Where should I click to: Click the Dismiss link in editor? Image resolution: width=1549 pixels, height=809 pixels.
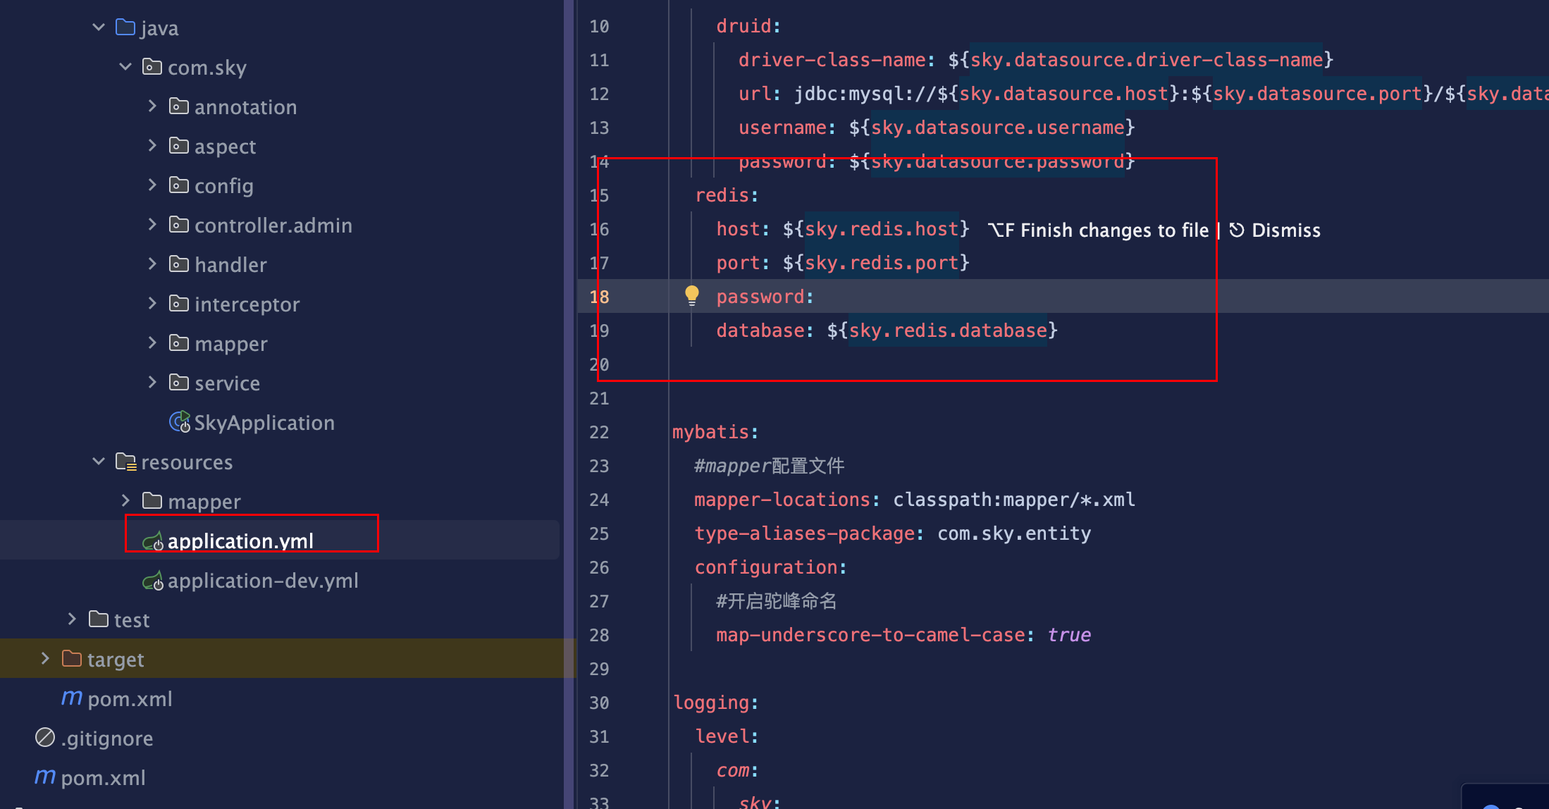[x=1285, y=230]
